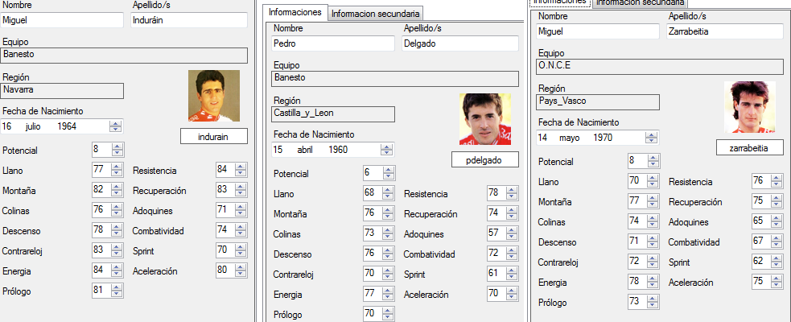The height and width of the screenshot is (322, 791).
Task: Click the "pdelgado" photo name field
Action: point(484,160)
